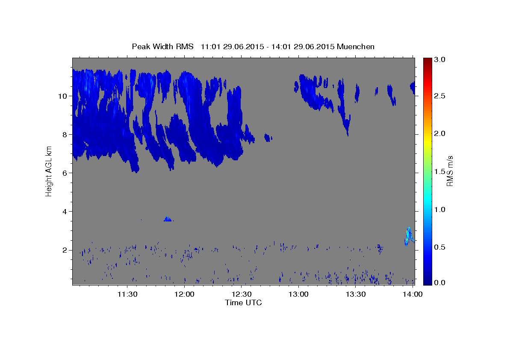Viewport: 513px width, 342px height.
Task: Click the 'Time UTC' axis label
Action: [243, 303]
